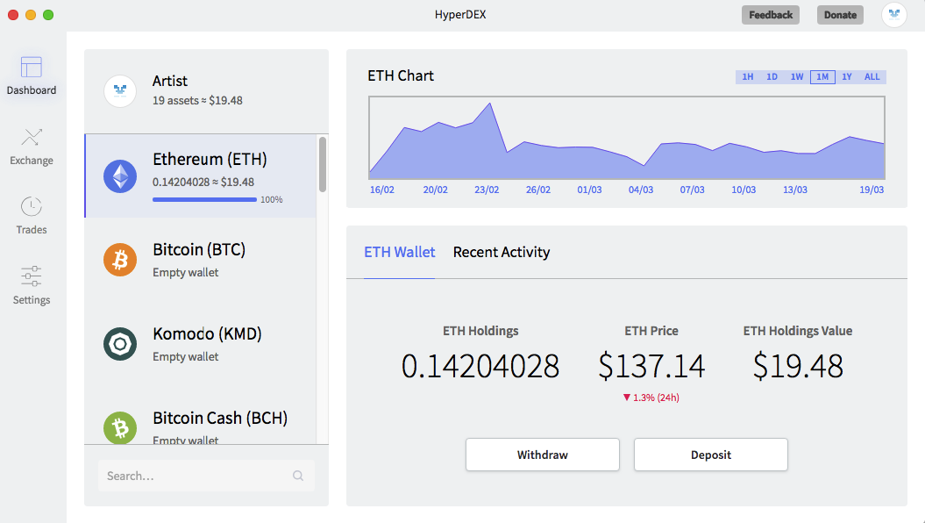Set chart range to 1H

747,76
